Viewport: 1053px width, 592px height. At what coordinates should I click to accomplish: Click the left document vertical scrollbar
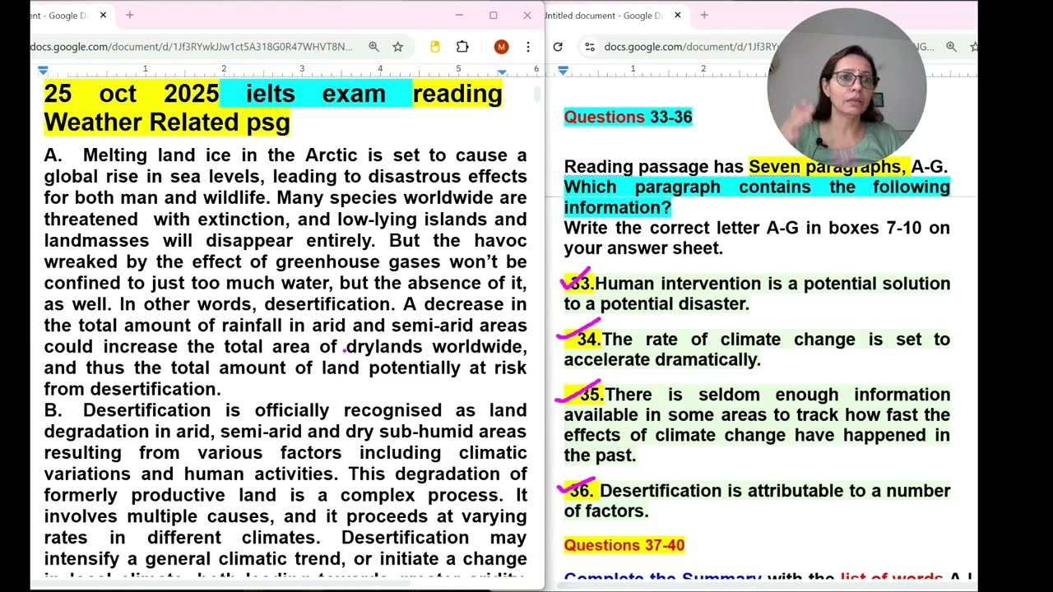tap(538, 94)
